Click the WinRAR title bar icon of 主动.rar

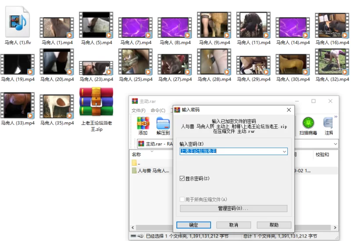[x=135, y=101]
